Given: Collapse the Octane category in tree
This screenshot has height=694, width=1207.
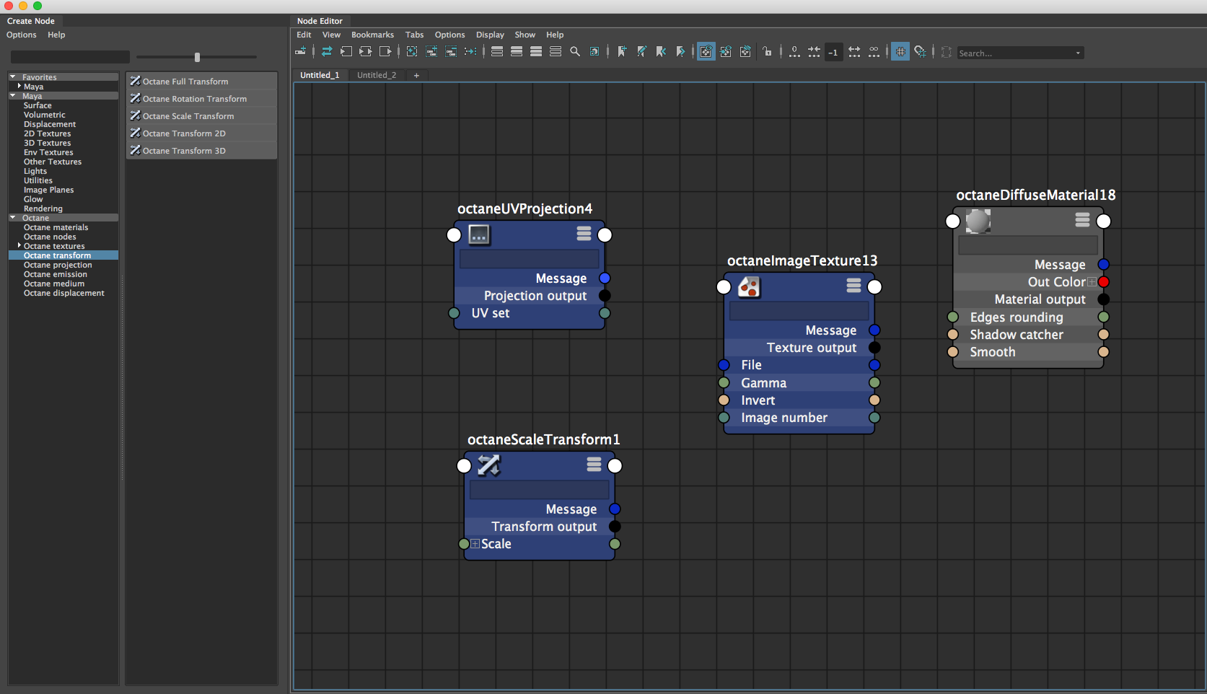Looking at the screenshot, I should coord(13,218).
